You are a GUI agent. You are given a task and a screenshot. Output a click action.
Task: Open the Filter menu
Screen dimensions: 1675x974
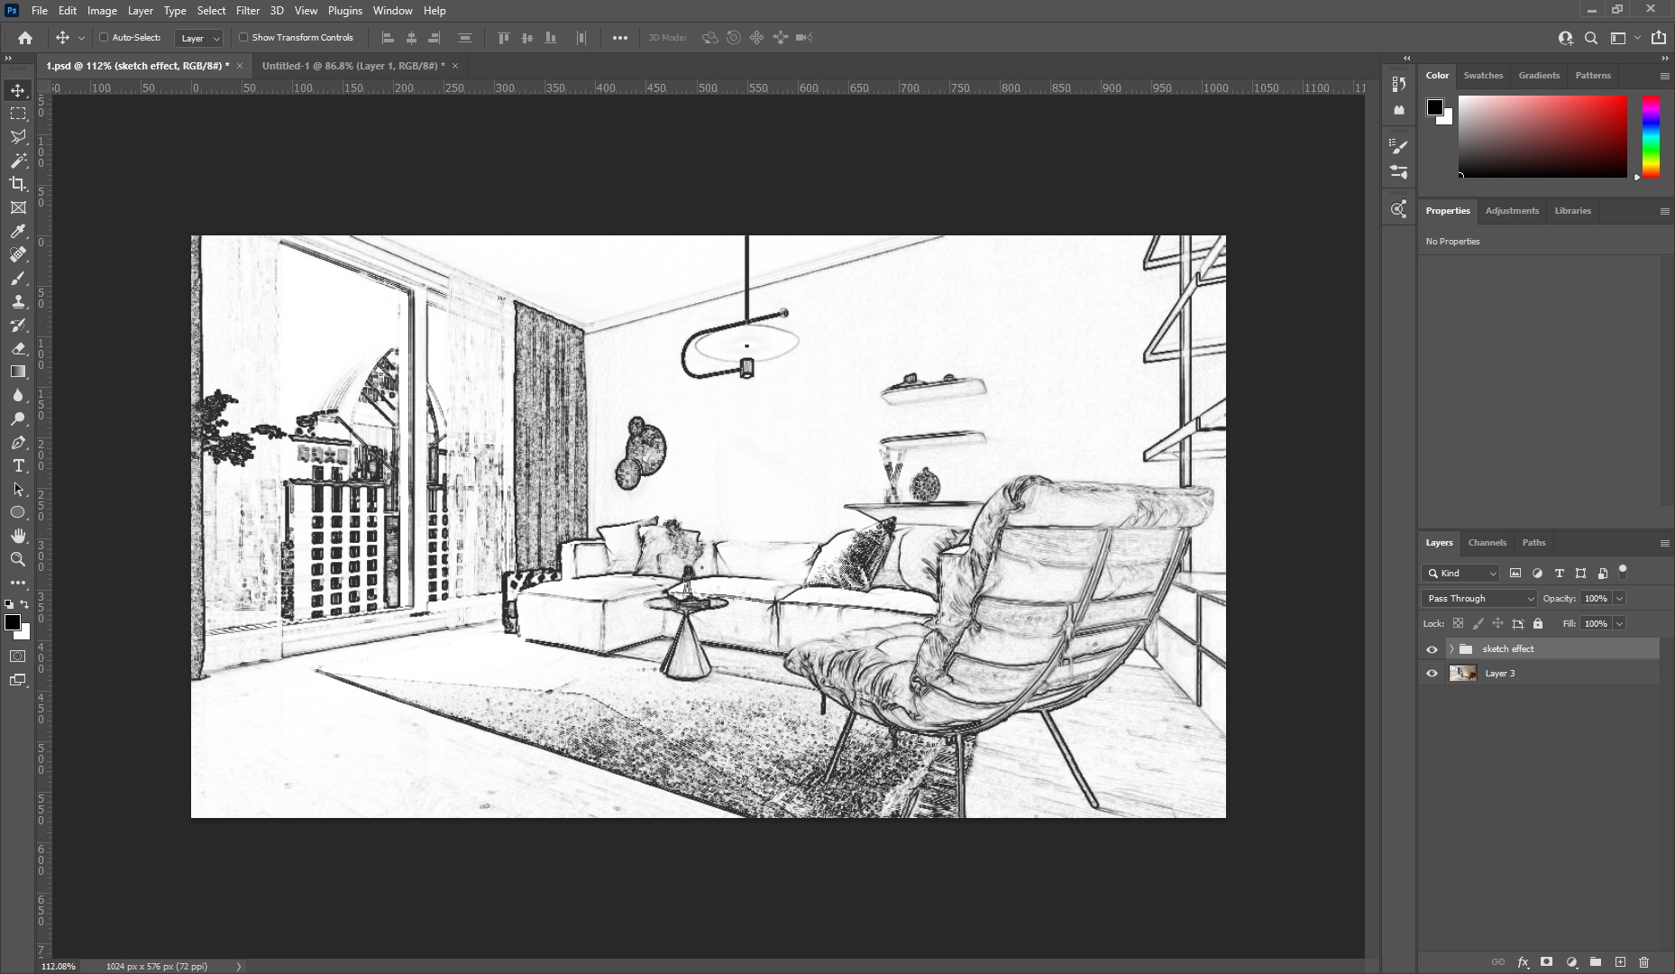[248, 11]
